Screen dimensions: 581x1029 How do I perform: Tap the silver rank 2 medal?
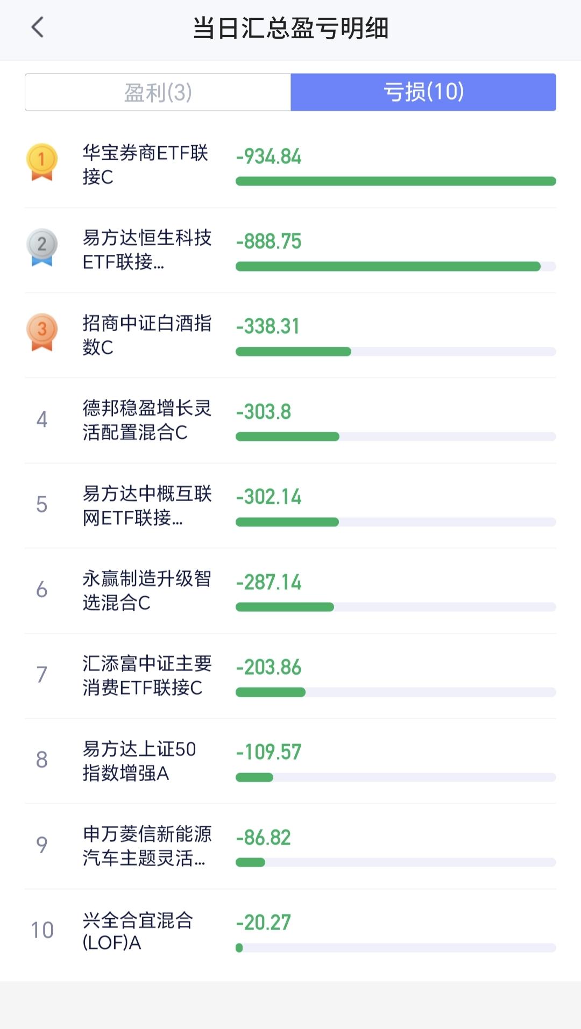pyautogui.click(x=42, y=247)
